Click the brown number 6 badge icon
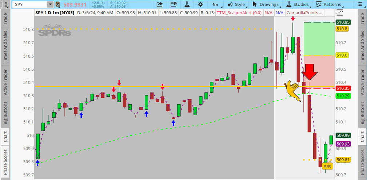This screenshot has width=367, height=180. coord(57,4)
